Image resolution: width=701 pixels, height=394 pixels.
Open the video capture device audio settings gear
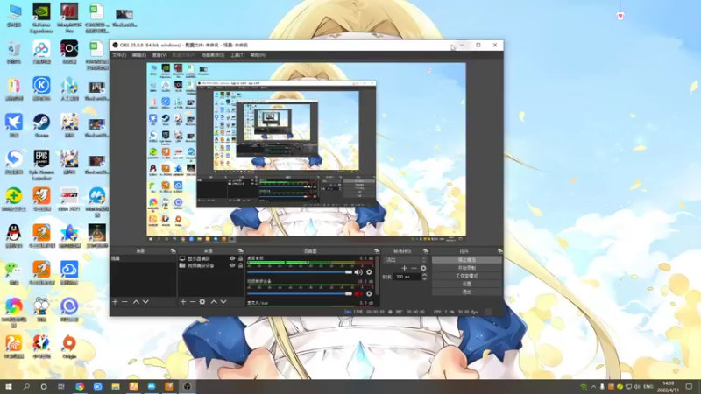click(x=369, y=293)
